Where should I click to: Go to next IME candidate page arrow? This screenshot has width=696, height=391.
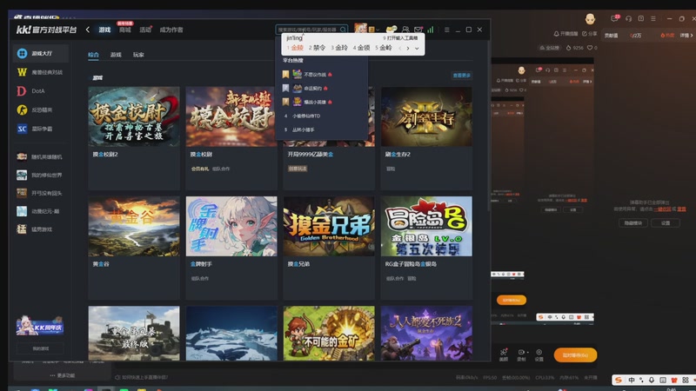408,49
